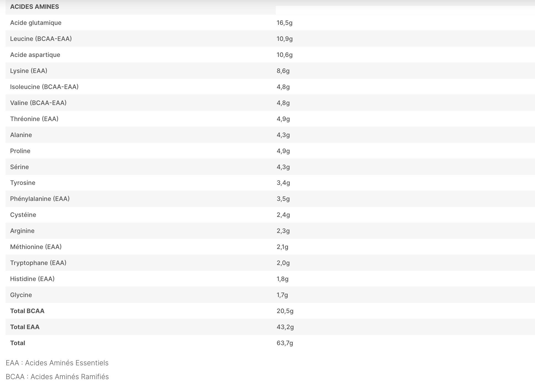Select the Thréonine (EAA) label
The image size is (535, 383).
[34, 119]
